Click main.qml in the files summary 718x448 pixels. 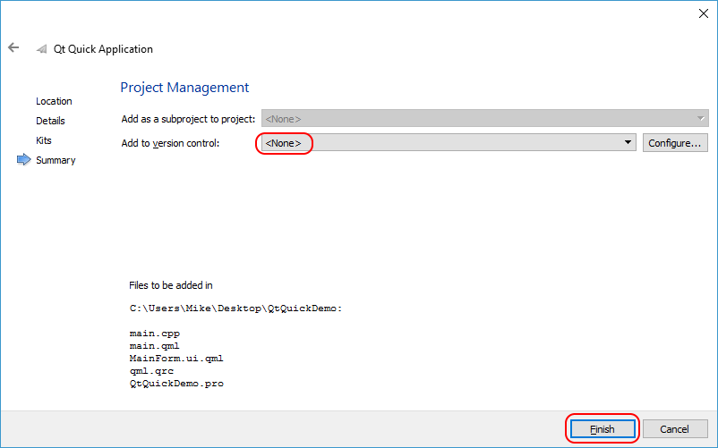coord(154,345)
